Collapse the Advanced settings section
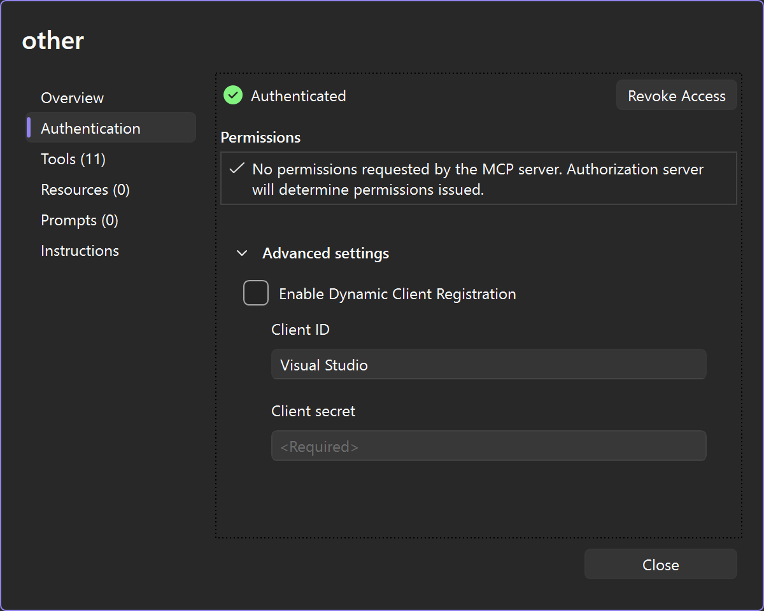Screen dimensions: 764x611 pyautogui.click(x=242, y=253)
